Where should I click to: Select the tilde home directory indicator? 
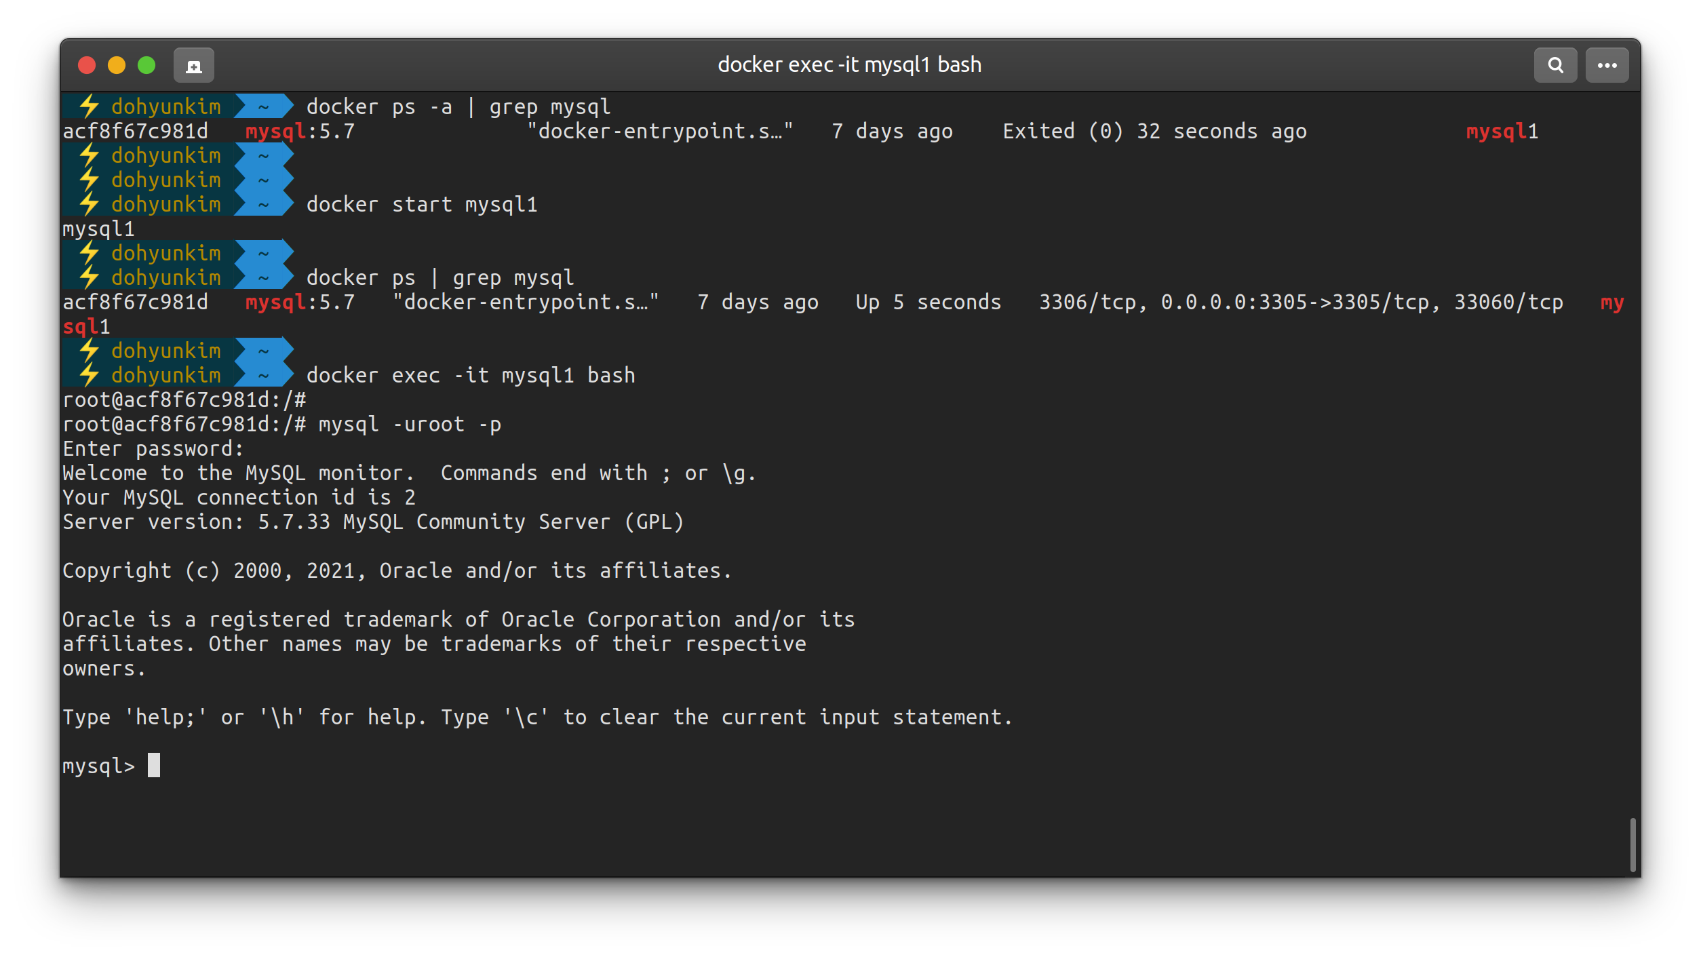[x=262, y=106]
